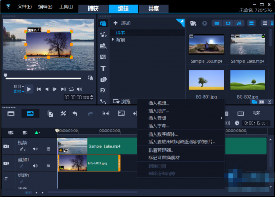
Task: Toggle repeat playback
Action: pyautogui.click(x=71, y=89)
